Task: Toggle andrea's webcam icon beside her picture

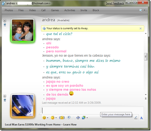Action: [x=5, y=25]
